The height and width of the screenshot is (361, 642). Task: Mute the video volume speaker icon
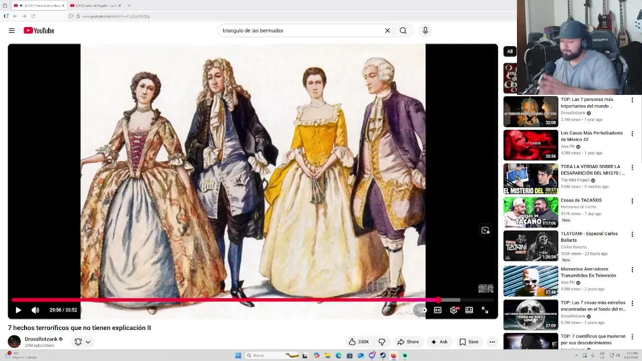[35, 310]
